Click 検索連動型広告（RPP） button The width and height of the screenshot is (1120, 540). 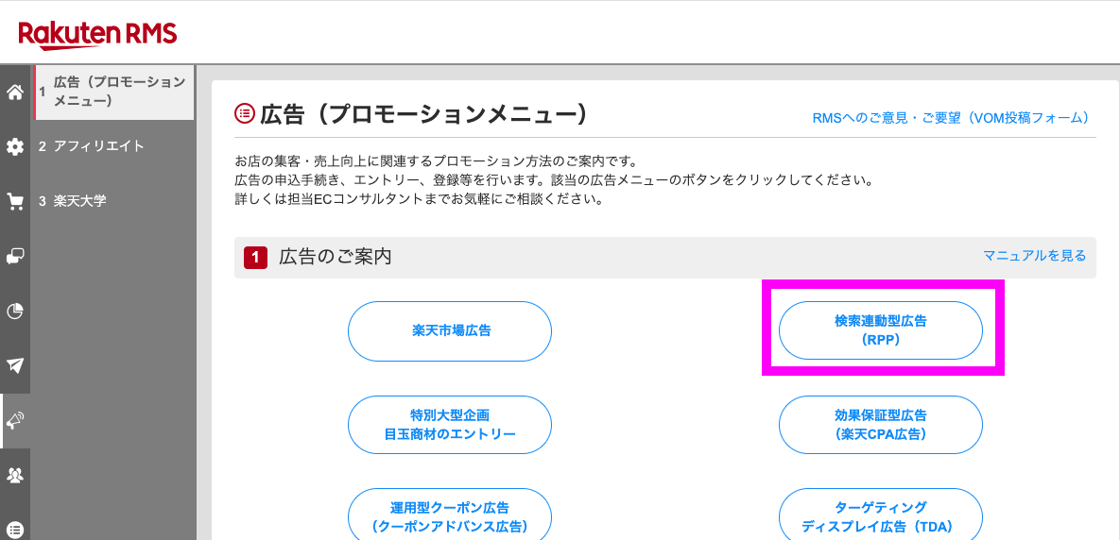[881, 331]
